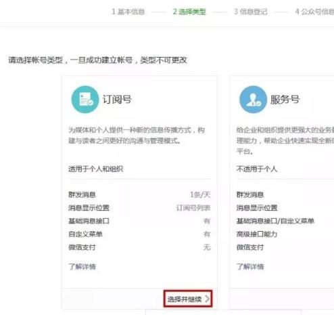Click the 订阅号 teal document icon
The width and height of the screenshot is (334, 315).
(85, 100)
